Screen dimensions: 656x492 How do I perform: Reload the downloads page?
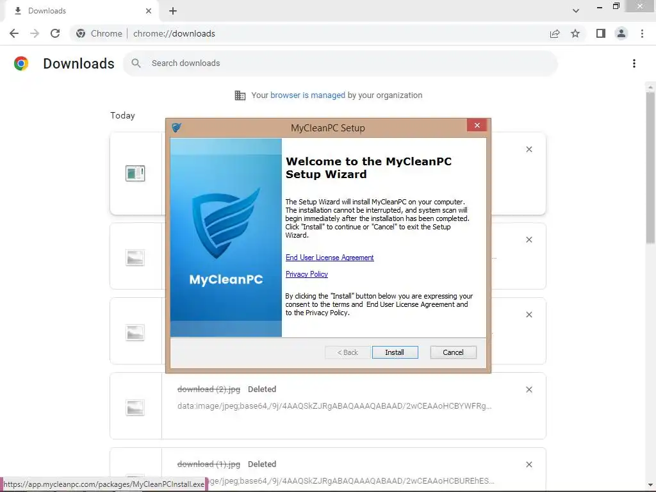tap(55, 33)
